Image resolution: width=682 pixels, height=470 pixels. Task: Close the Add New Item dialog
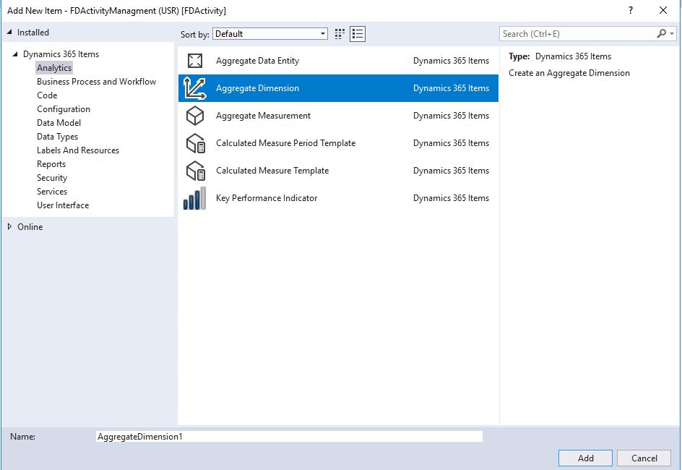tap(663, 10)
